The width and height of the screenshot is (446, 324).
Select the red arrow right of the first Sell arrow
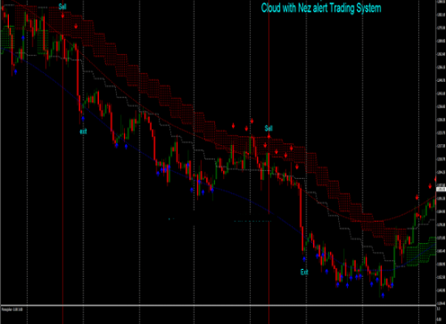pyautogui.click(x=76, y=27)
